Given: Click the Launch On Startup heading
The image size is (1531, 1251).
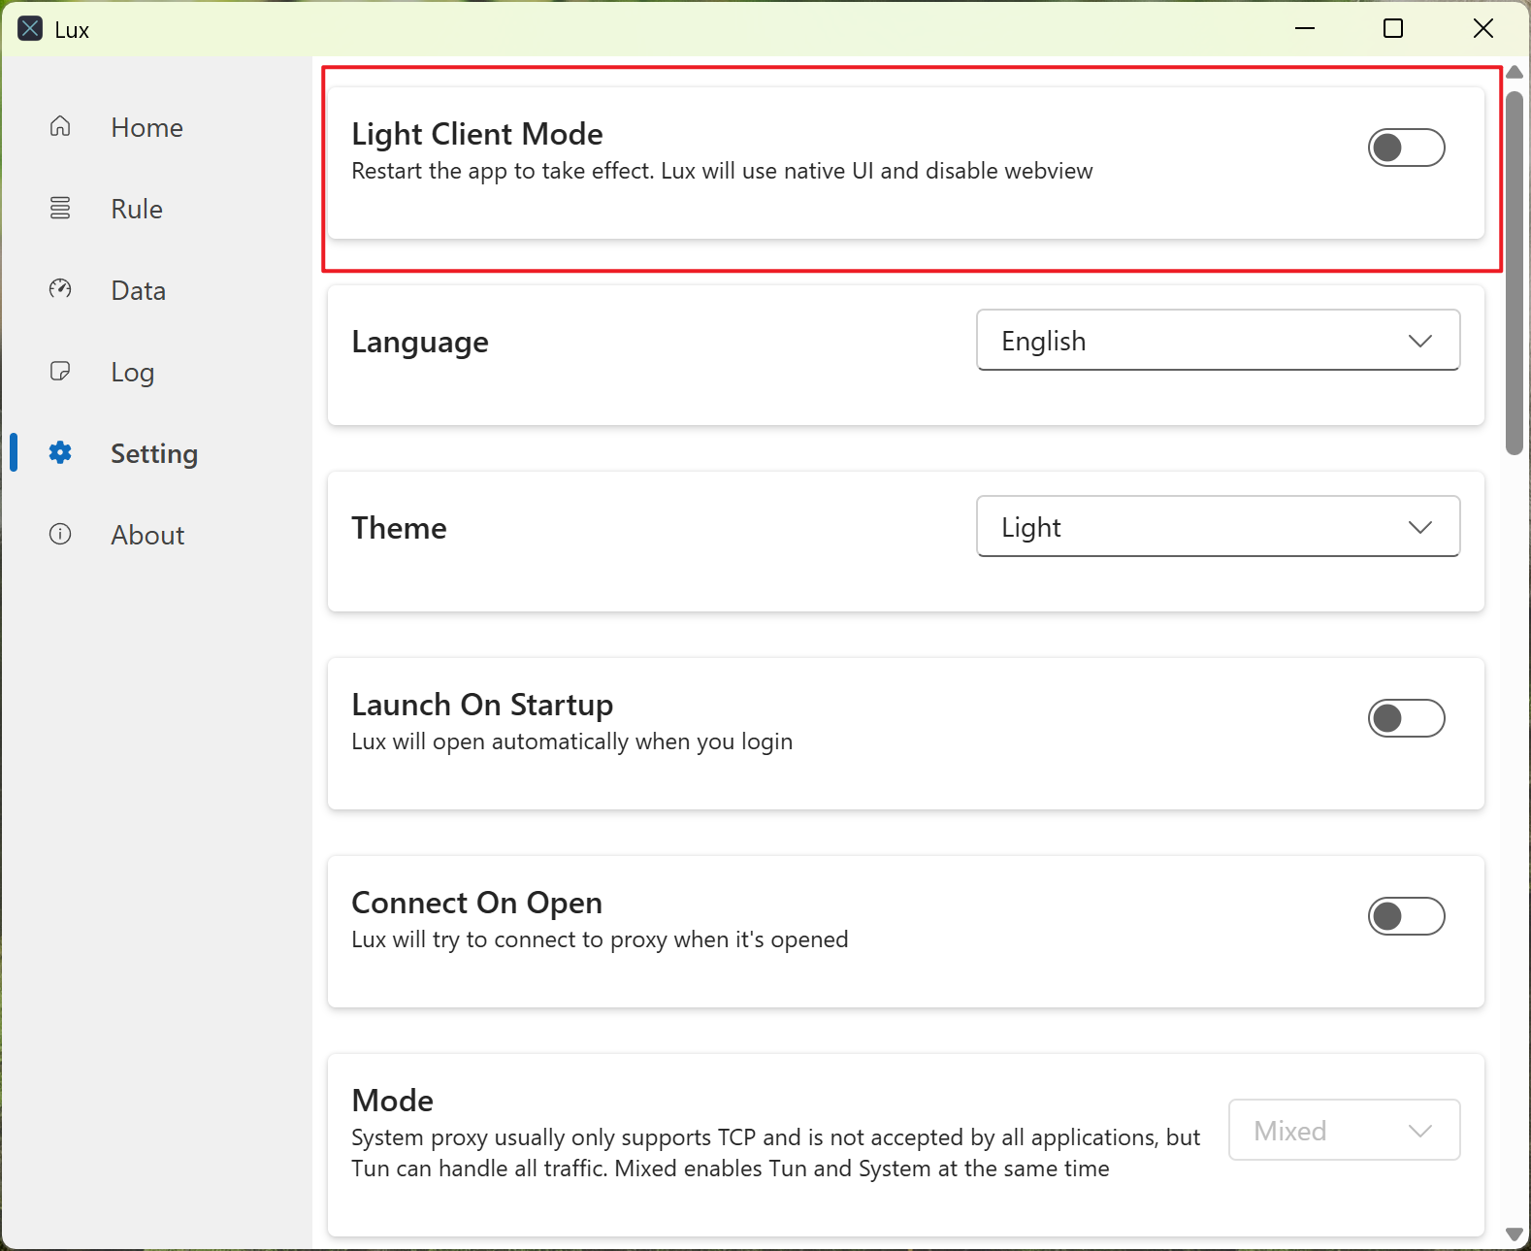Looking at the screenshot, I should (x=482, y=705).
